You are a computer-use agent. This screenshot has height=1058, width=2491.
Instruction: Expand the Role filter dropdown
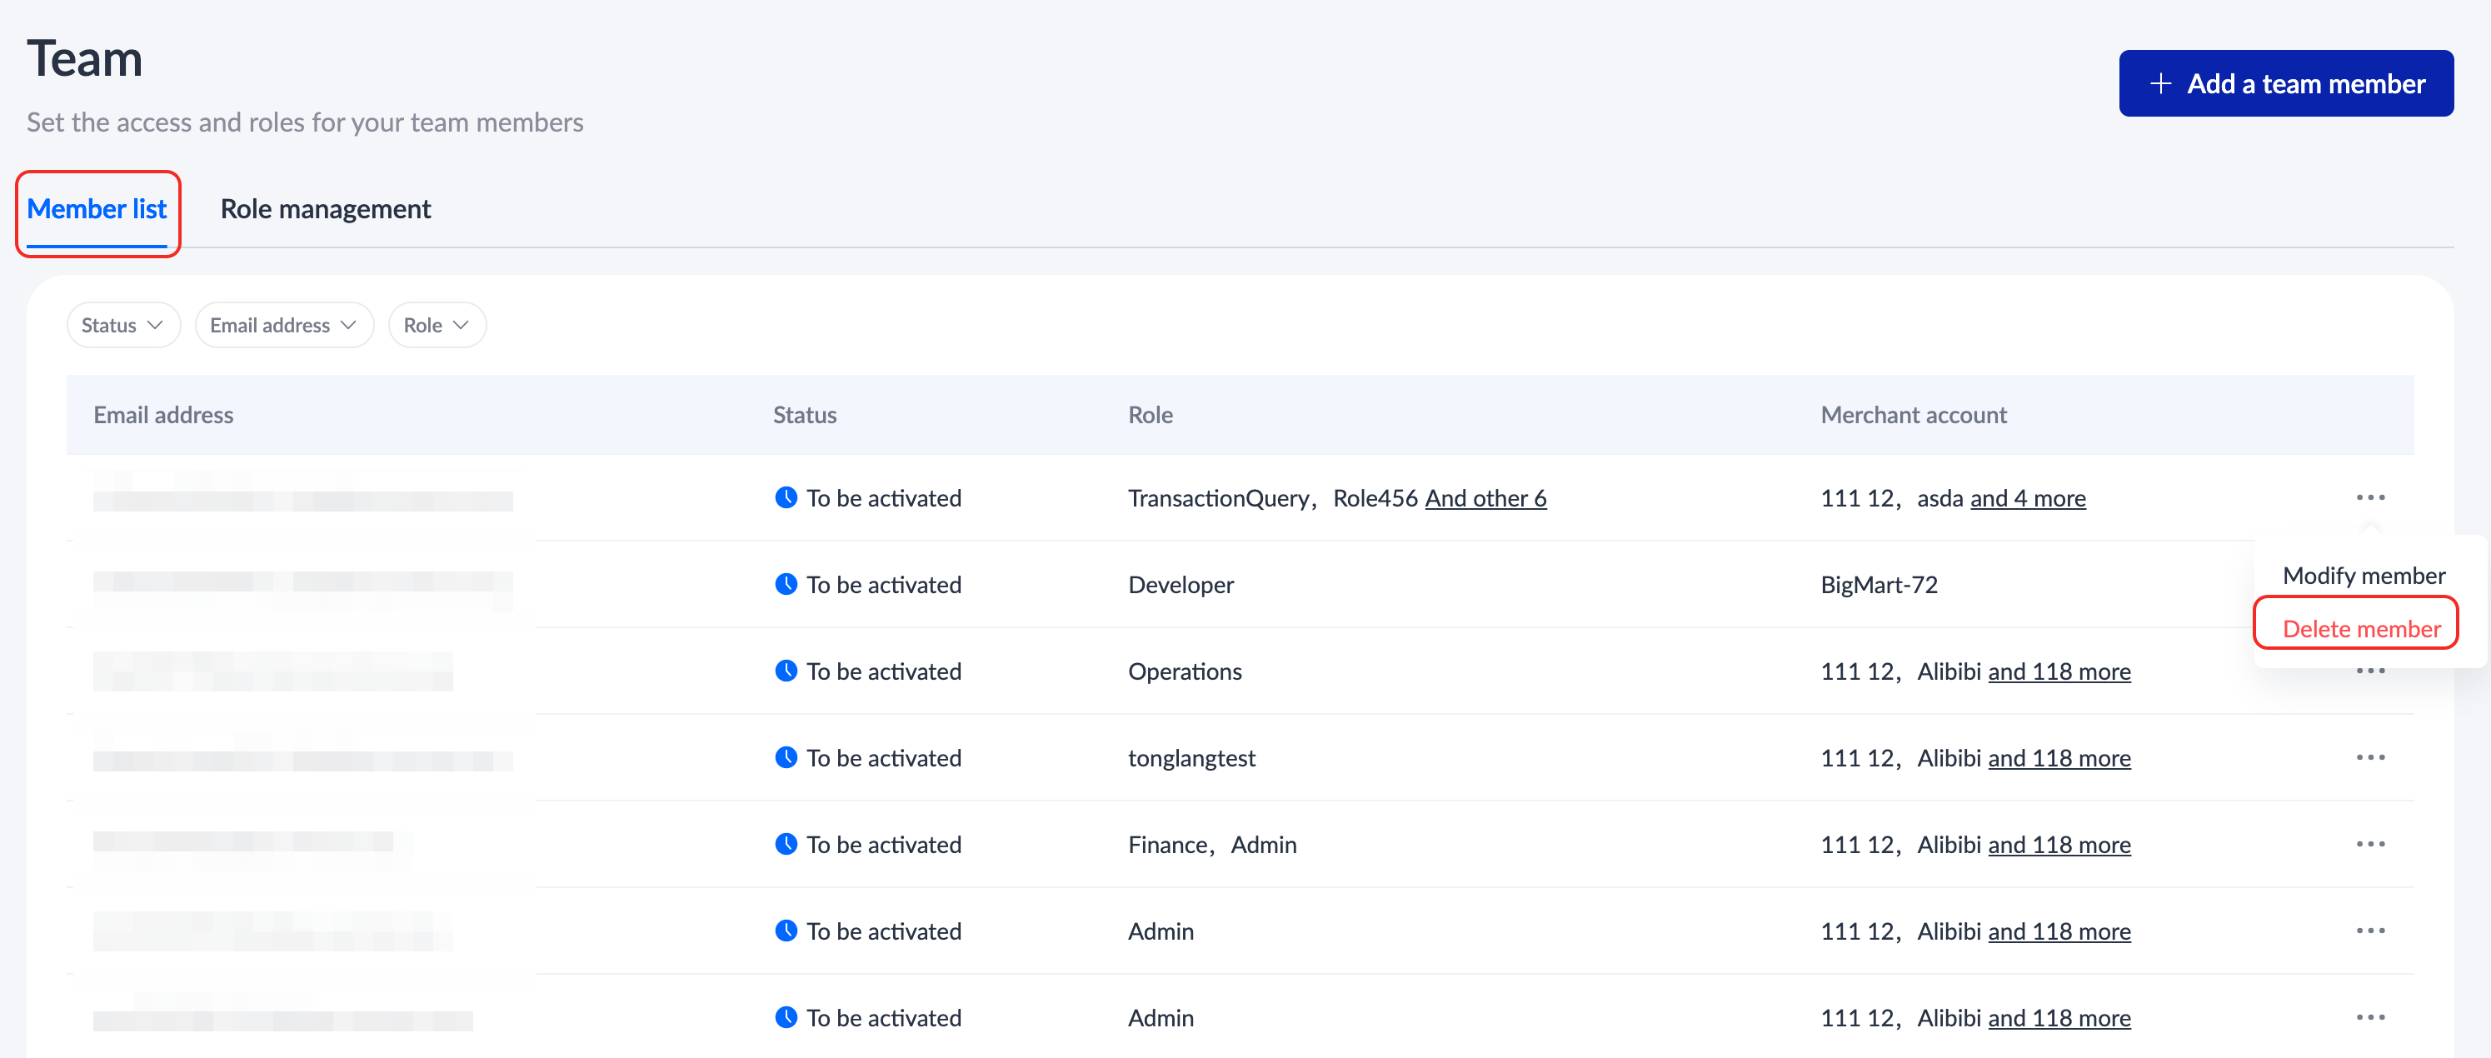click(436, 325)
